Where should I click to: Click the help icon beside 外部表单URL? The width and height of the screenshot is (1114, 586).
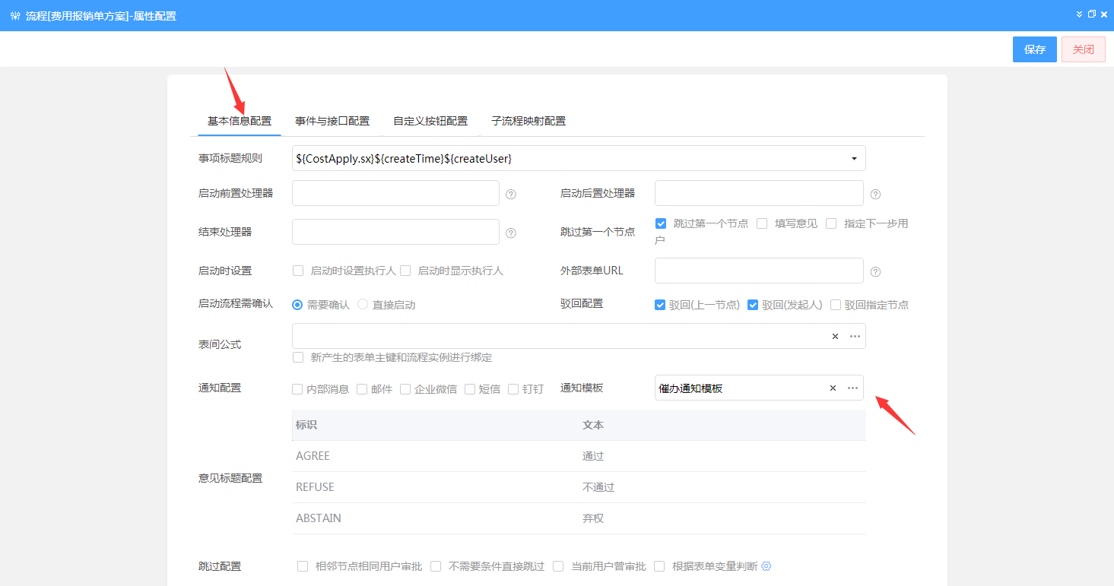pyautogui.click(x=875, y=271)
